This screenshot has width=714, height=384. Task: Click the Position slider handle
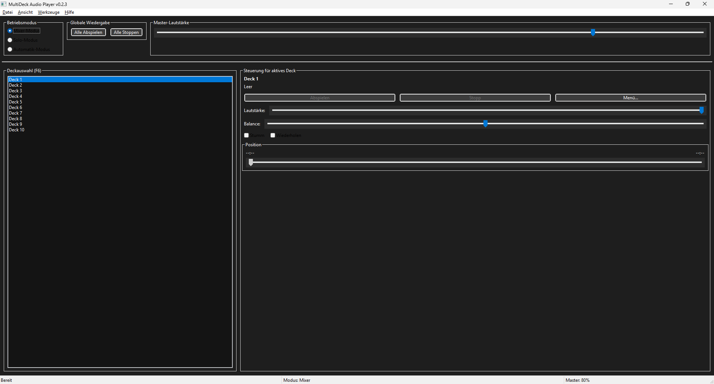[251, 162]
